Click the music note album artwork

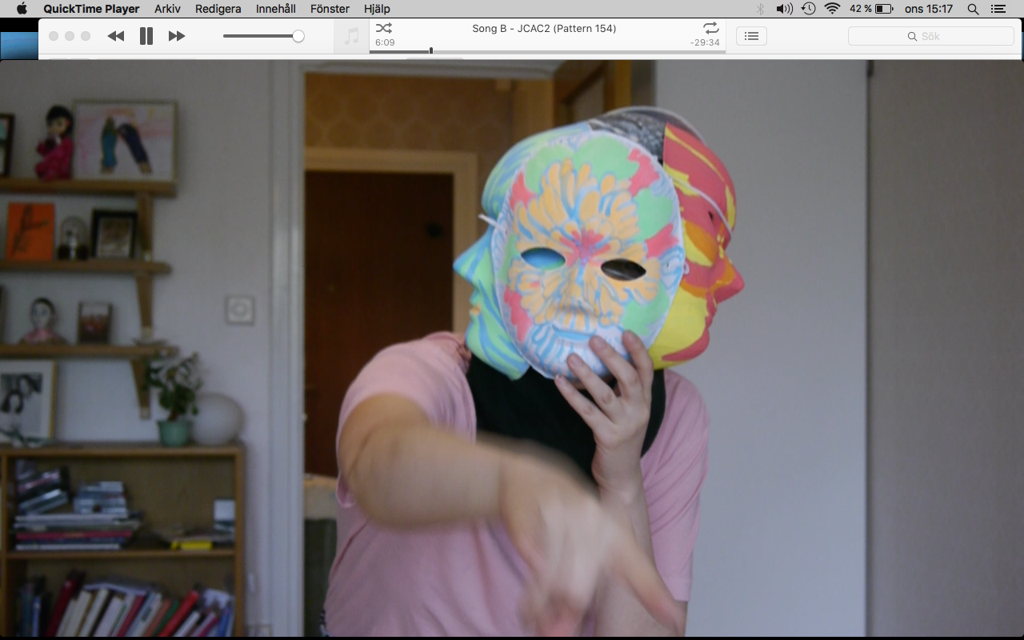click(x=351, y=37)
